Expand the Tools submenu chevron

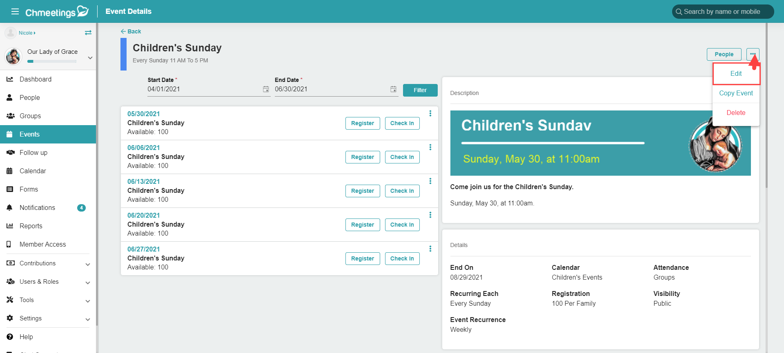click(x=88, y=301)
